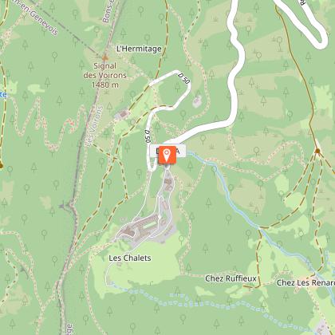Click the Chez Ruffieux label
The image size is (335, 335).
coord(231,278)
